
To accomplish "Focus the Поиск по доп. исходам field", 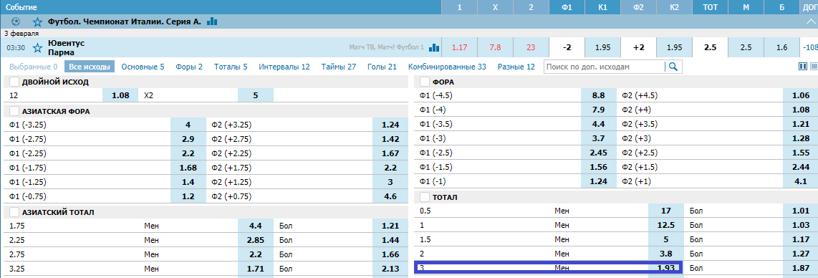I will tap(604, 67).
